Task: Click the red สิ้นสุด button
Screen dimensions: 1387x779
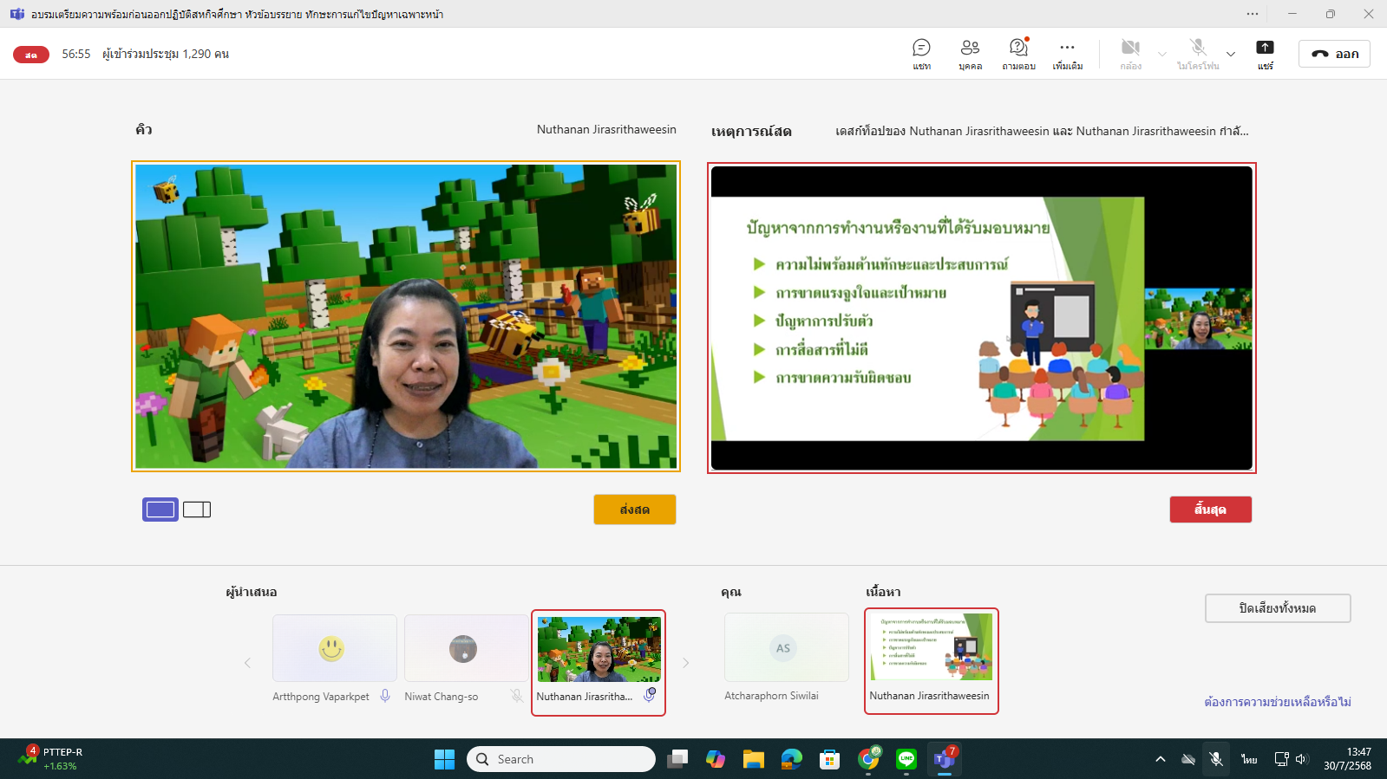Action: coord(1210,510)
